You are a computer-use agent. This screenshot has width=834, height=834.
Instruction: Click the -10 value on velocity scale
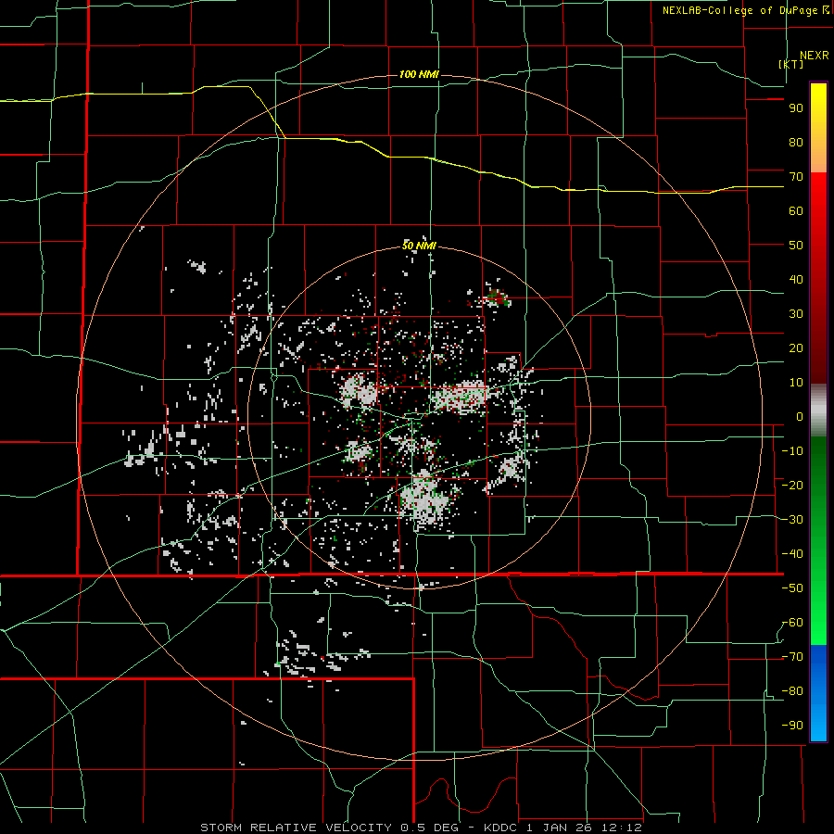[x=792, y=451]
